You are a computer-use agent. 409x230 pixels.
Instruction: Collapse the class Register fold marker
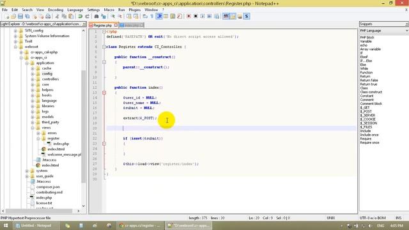point(104,47)
